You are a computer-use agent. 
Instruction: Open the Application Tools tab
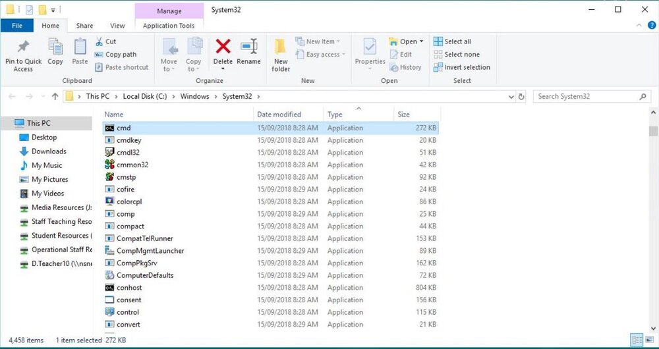click(x=169, y=26)
